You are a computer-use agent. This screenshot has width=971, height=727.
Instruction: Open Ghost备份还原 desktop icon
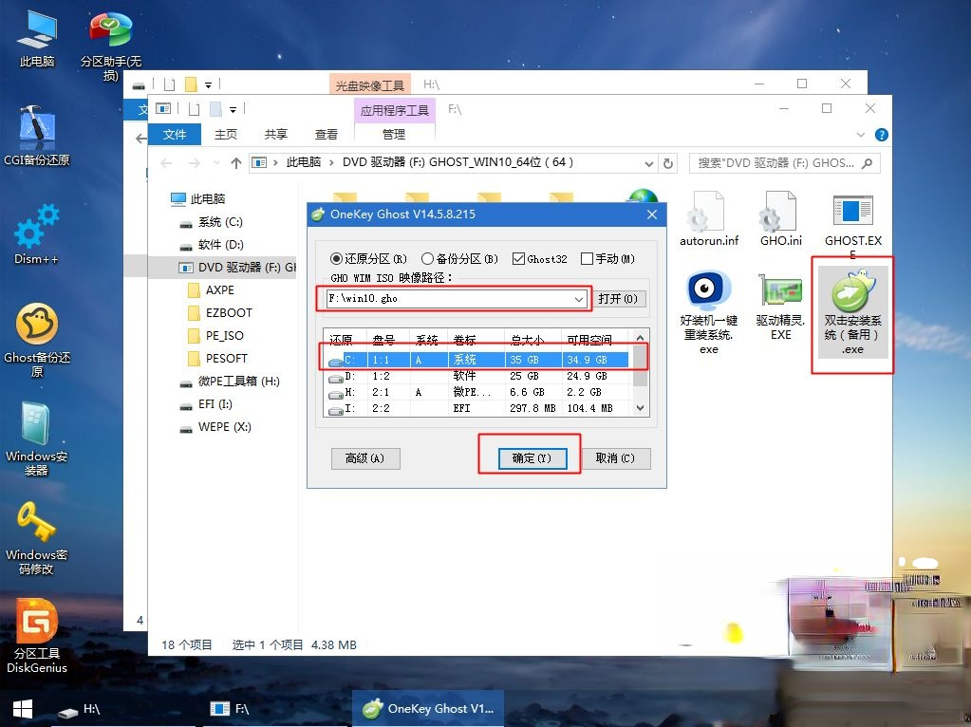click(x=36, y=340)
